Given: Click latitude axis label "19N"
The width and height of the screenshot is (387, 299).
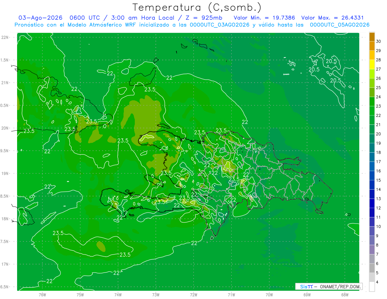Looking at the screenshot, I should coord(5,174).
